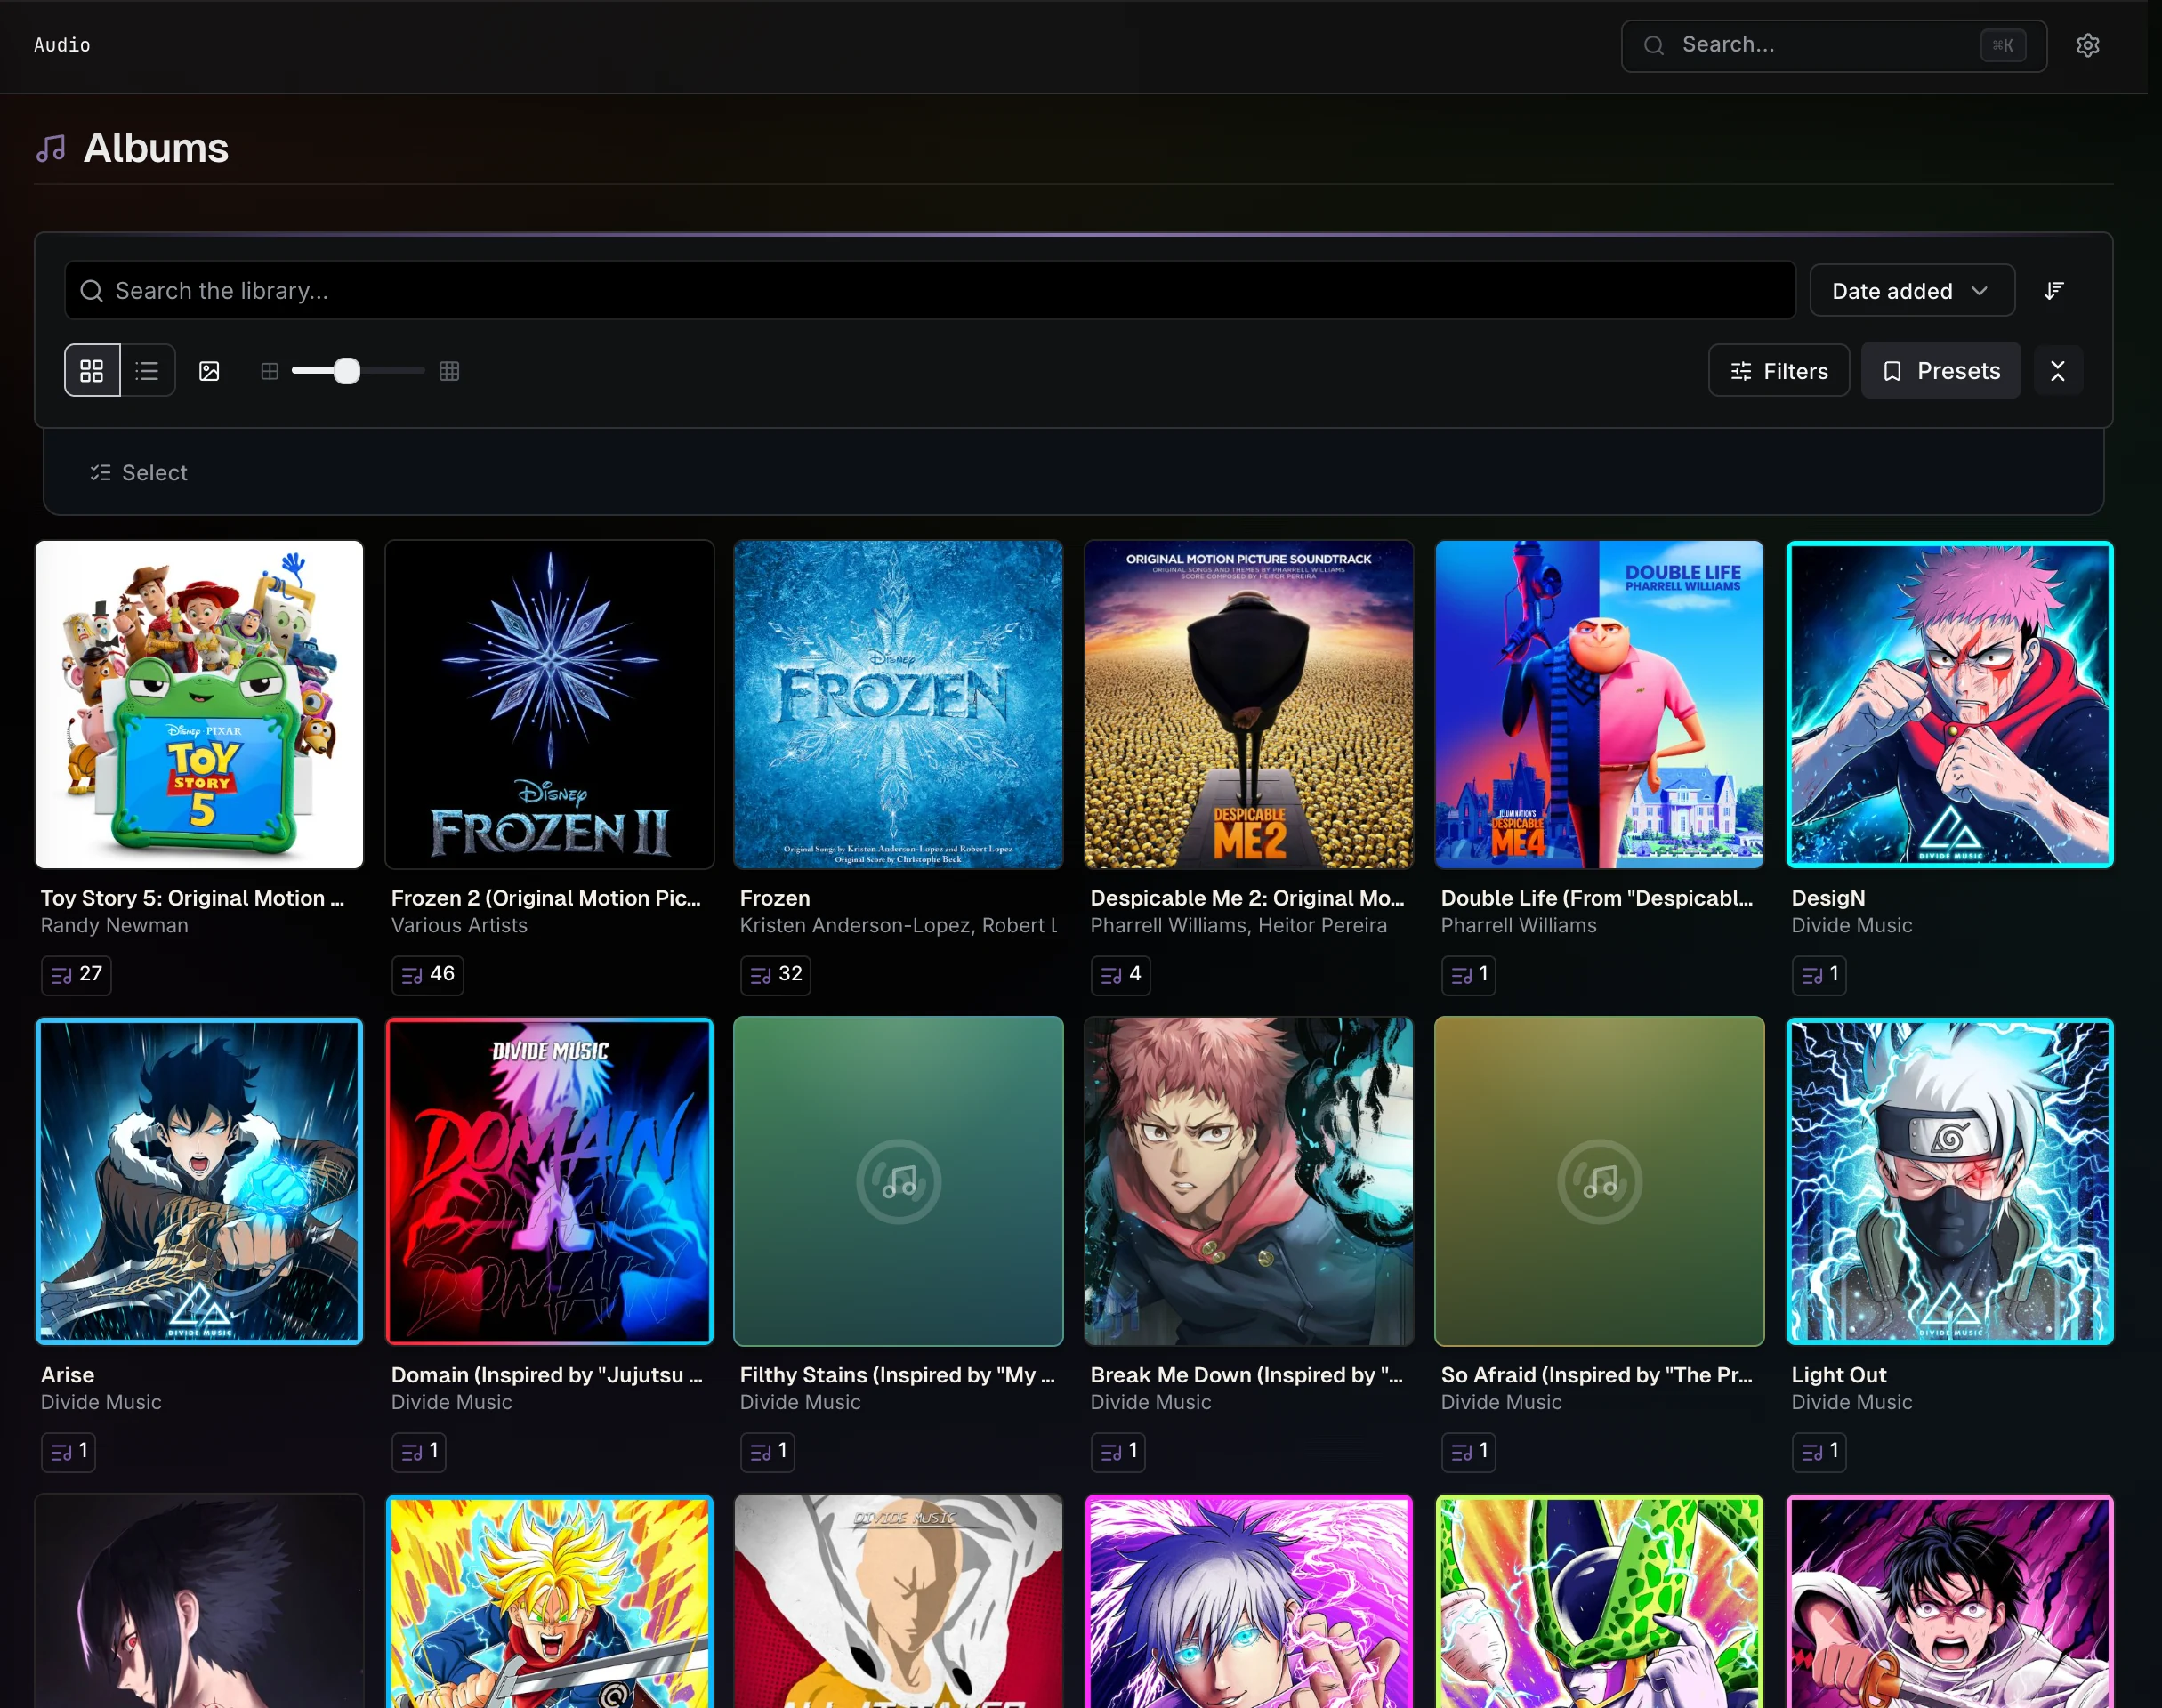Click the 4 tracks badge
The width and height of the screenshot is (2162, 1708).
(1120, 974)
